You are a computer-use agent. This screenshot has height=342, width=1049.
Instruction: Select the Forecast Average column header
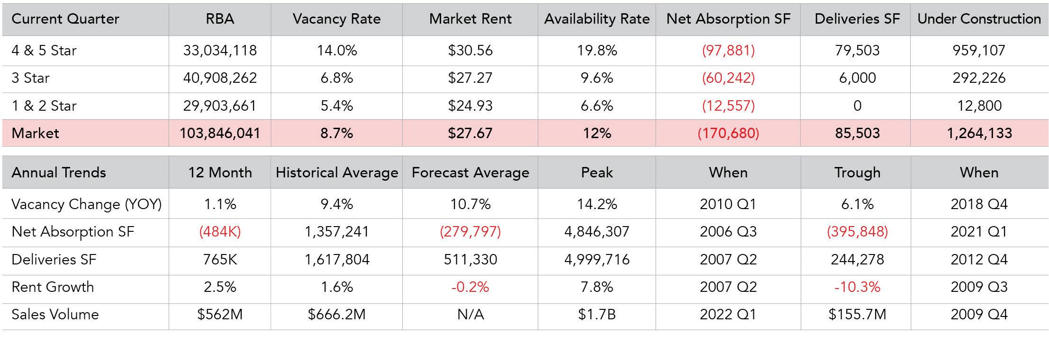[470, 172]
